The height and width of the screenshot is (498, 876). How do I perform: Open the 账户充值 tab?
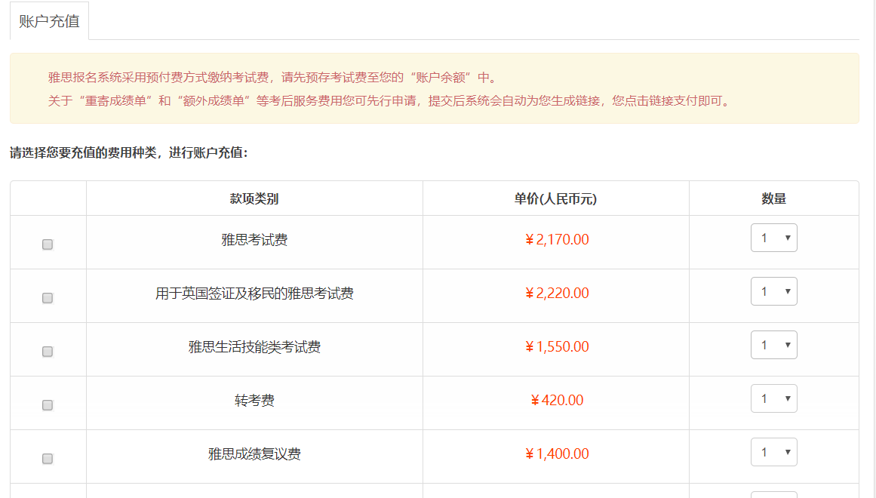tap(49, 21)
